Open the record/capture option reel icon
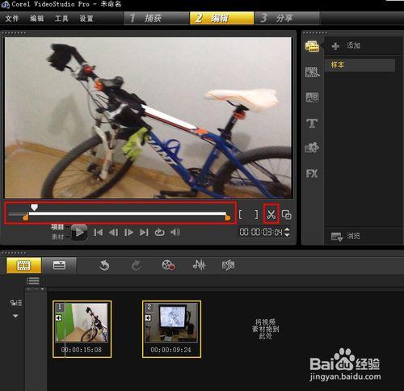 click(168, 265)
